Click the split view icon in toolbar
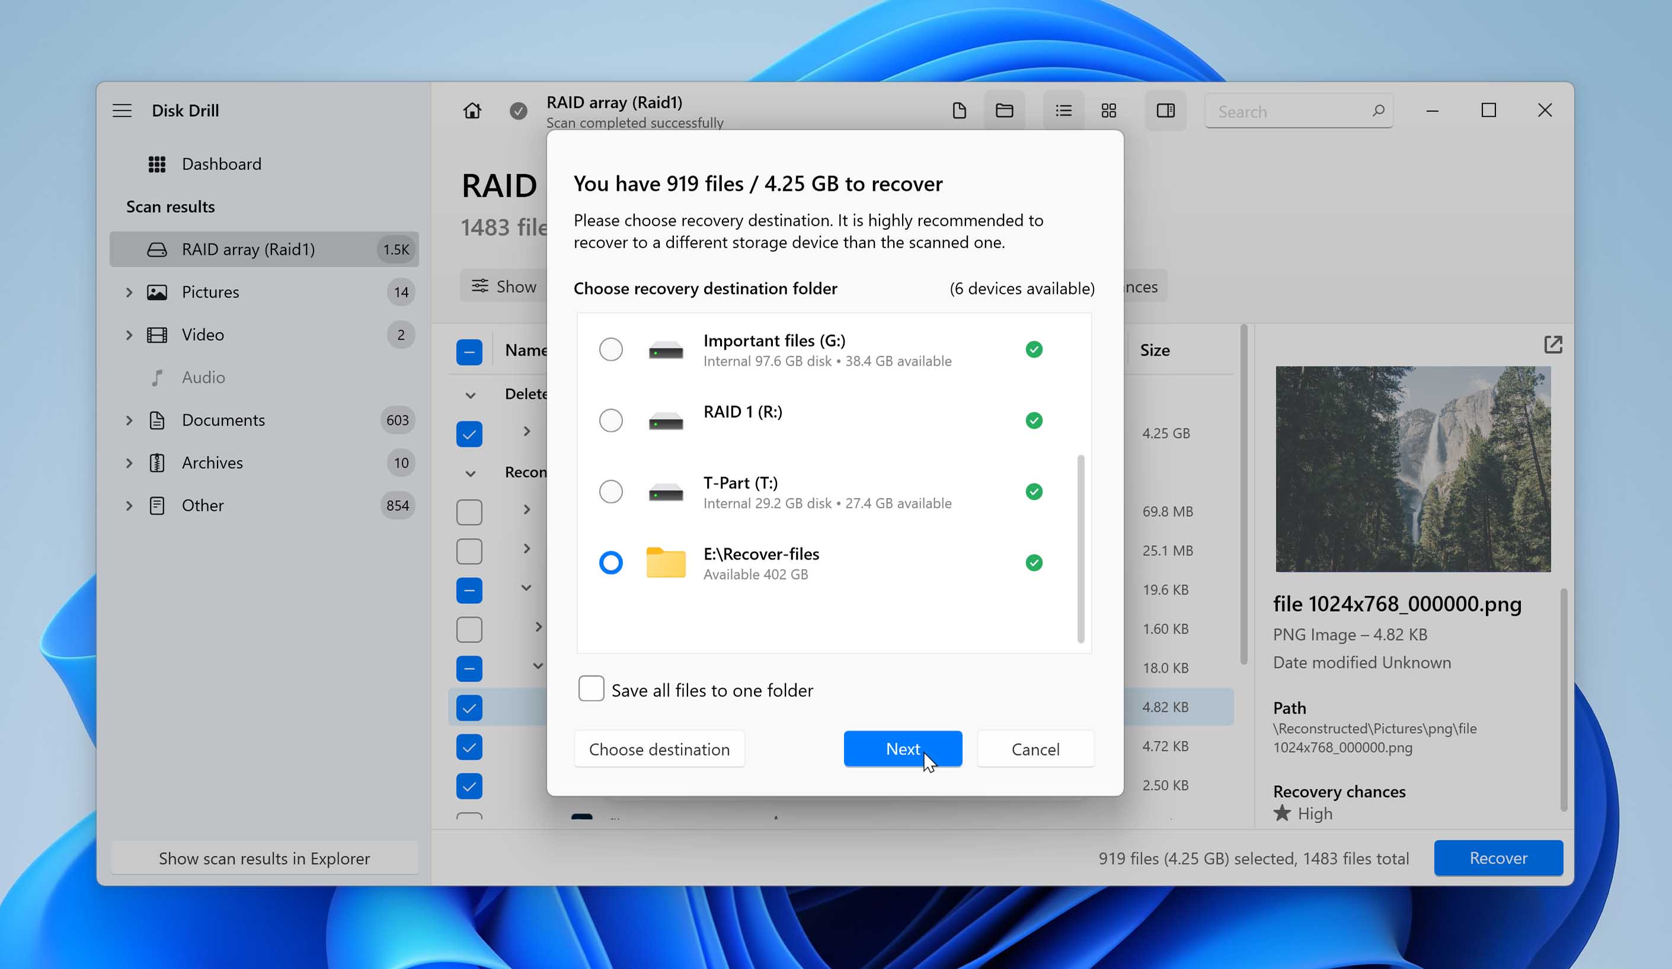Image resolution: width=1672 pixels, height=969 pixels. pos(1166,110)
